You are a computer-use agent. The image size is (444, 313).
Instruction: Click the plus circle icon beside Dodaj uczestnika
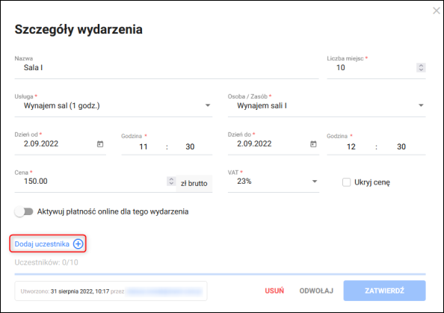click(x=78, y=244)
